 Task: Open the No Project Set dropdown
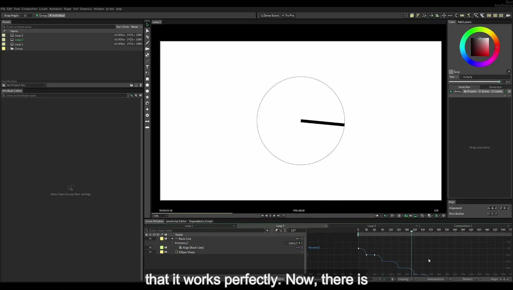coord(26,85)
